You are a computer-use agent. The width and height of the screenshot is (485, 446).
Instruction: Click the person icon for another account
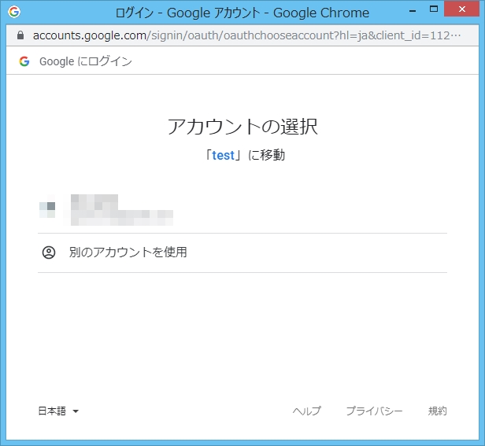(x=49, y=252)
